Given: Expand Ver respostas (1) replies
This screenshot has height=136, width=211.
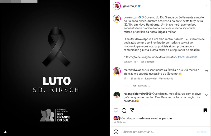Looking at the screenshot, I should 141,86.
